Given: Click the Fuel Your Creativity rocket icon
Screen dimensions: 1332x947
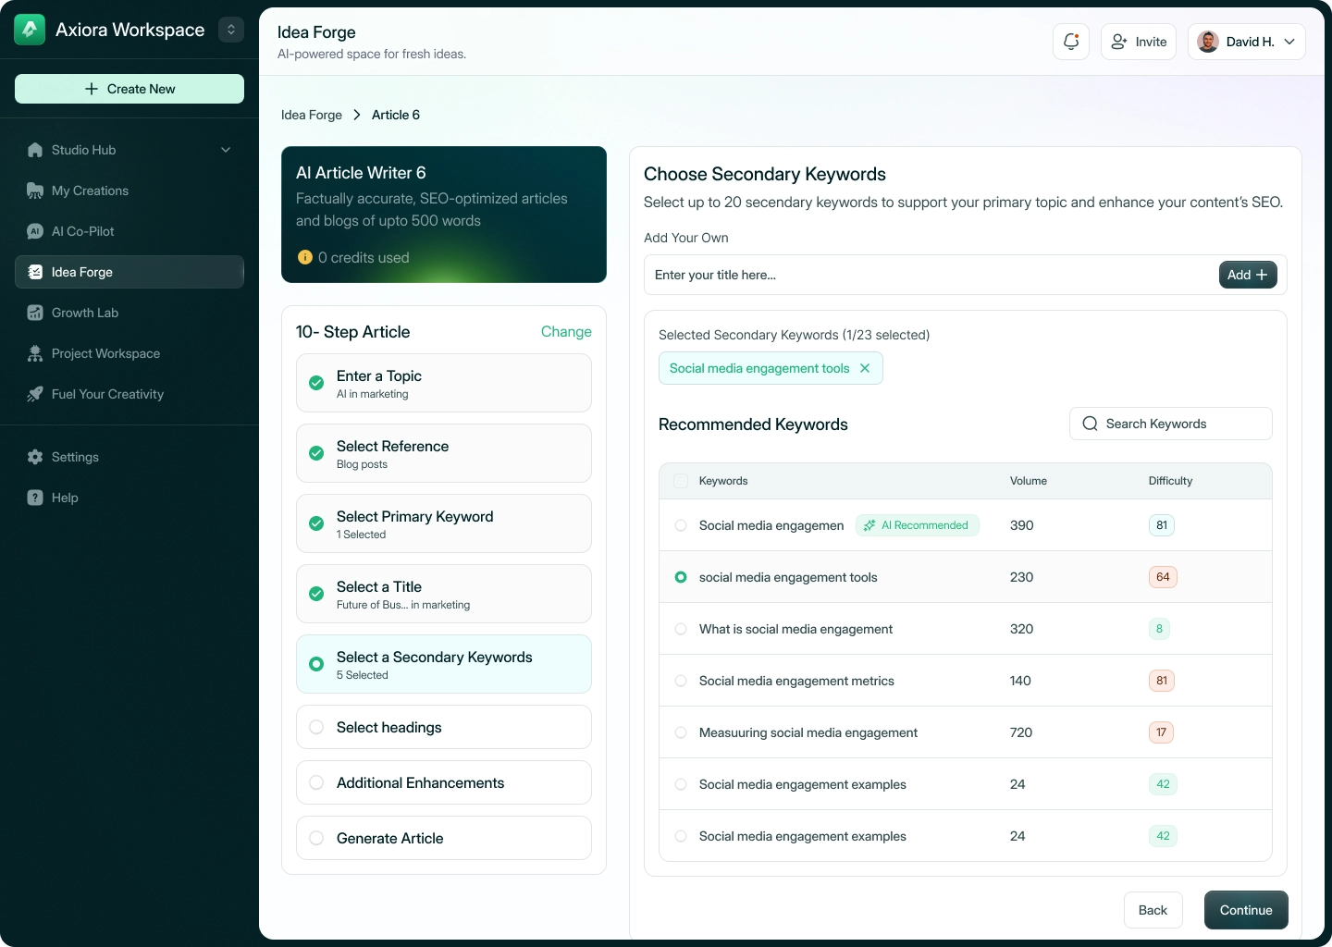Looking at the screenshot, I should (x=35, y=394).
